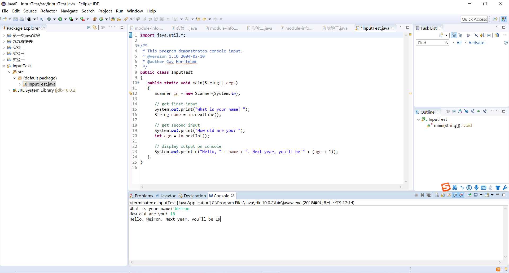The image size is (509, 273).
Task: Open the Navigate menu
Action: (69, 11)
